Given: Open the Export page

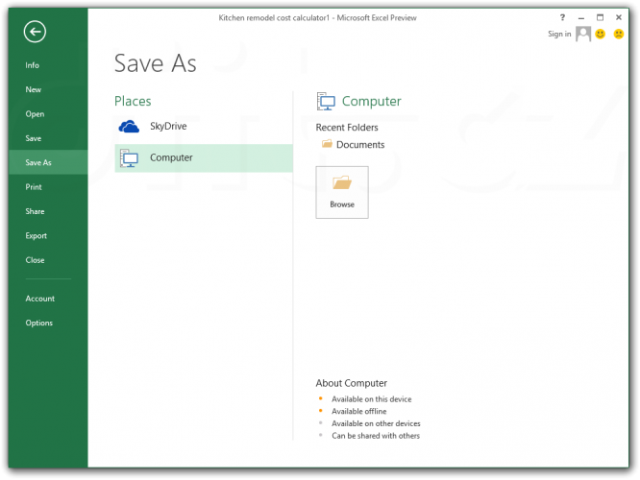Looking at the screenshot, I should point(36,236).
